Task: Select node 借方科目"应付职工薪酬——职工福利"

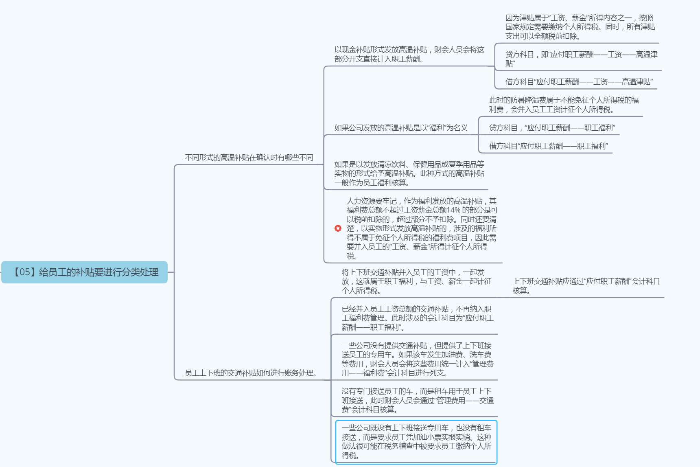Action: point(549,146)
